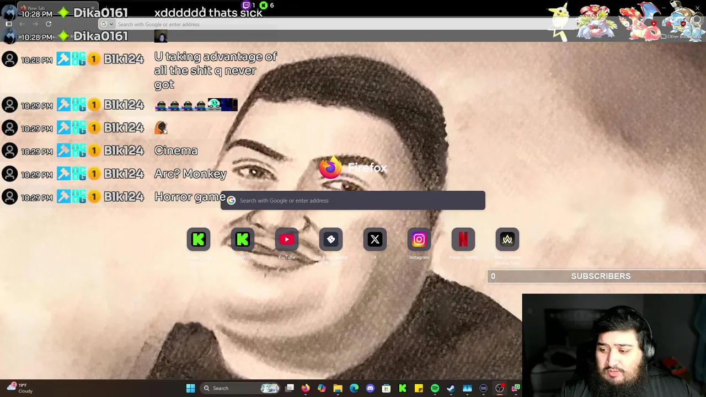706x397 pixels.
Task: Toggle the sidebar button in browser toolbar
Action: click(9, 24)
